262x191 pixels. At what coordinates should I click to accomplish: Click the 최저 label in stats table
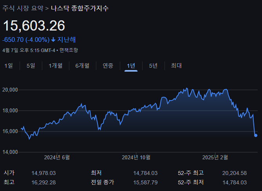pos(96,173)
